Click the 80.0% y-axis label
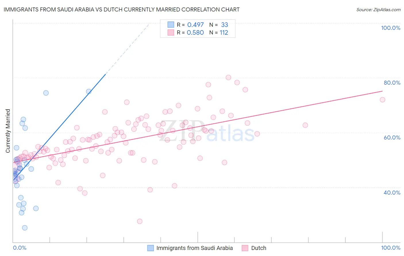 [392, 83]
